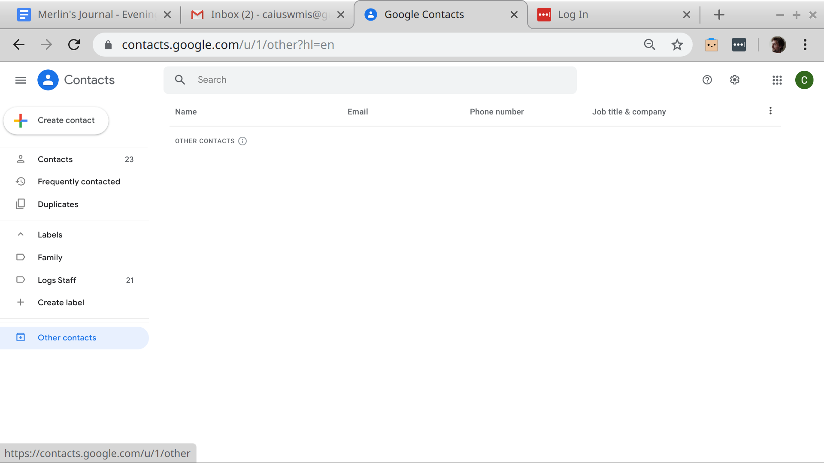Click the Search contacts input field
Image resolution: width=824 pixels, height=463 pixels.
(x=370, y=80)
